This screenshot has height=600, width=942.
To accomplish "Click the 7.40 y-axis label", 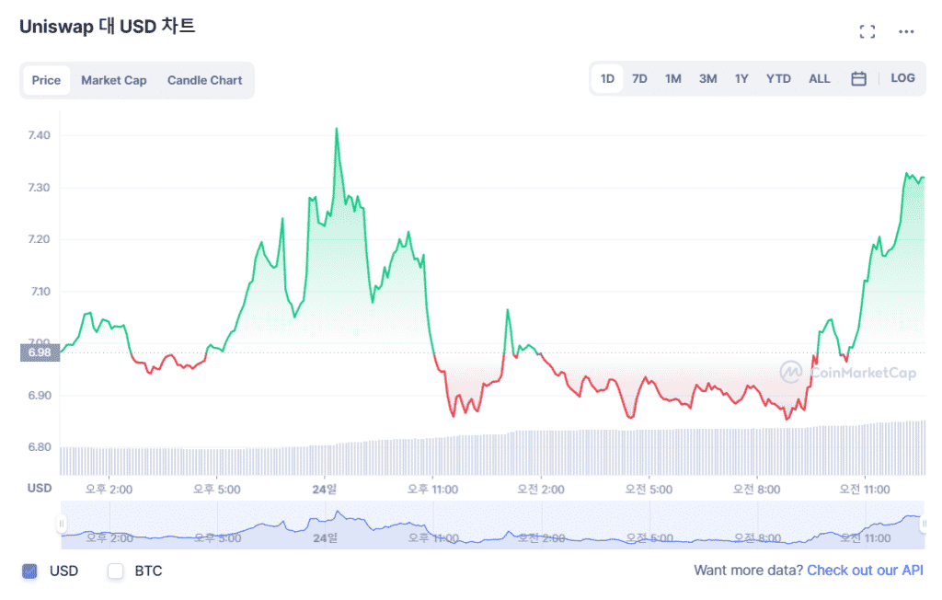I will tap(39, 135).
